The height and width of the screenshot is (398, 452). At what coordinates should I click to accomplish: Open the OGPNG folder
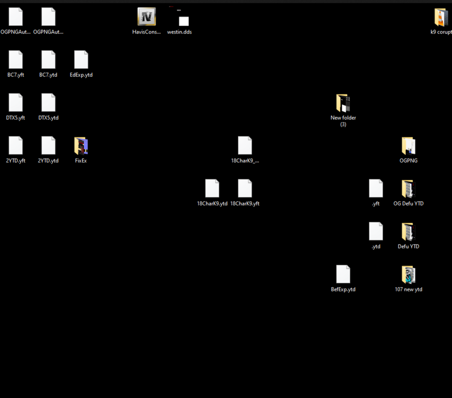point(408,144)
